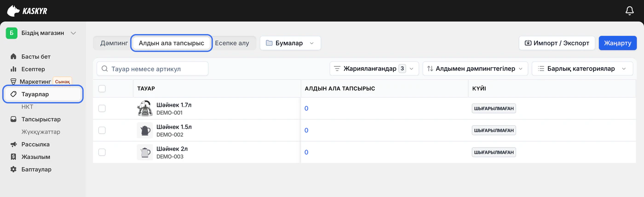Open the Бумалар dropdown
This screenshot has width=644, height=197.
click(x=290, y=43)
